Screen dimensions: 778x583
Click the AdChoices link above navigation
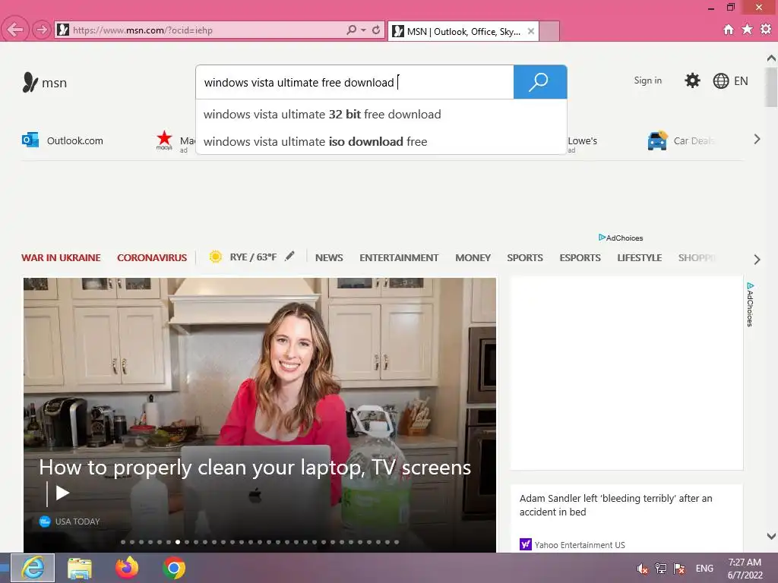(621, 238)
